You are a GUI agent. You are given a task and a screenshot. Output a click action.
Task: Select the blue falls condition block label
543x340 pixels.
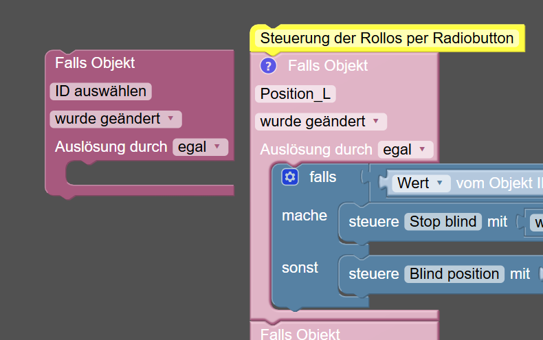[x=323, y=177]
